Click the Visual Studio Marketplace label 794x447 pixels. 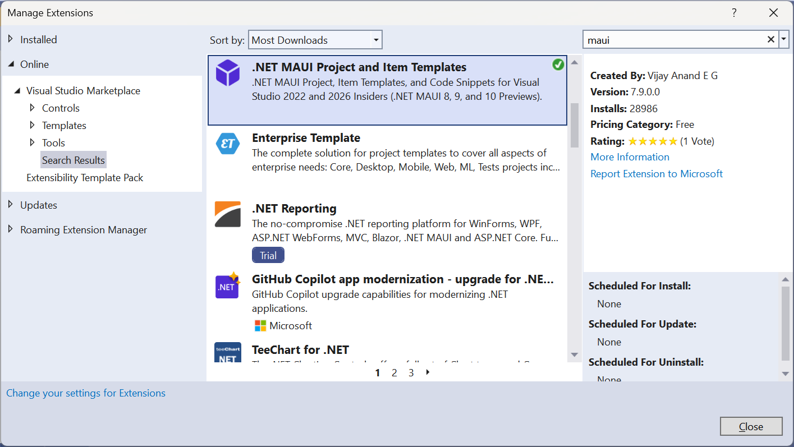point(83,91)
